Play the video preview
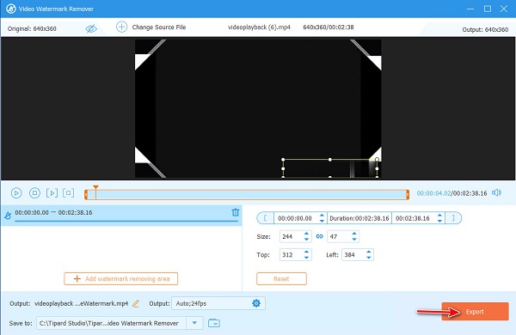This screenshot has width=516, height=335. tap(16, 193)
